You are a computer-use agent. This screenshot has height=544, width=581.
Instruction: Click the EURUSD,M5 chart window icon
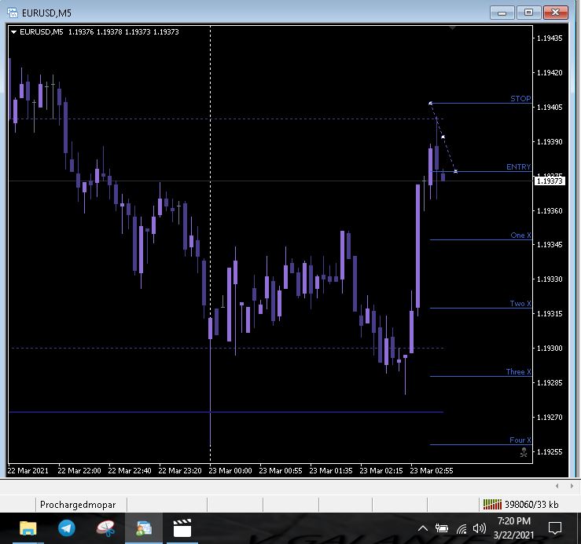pos(13,13)
